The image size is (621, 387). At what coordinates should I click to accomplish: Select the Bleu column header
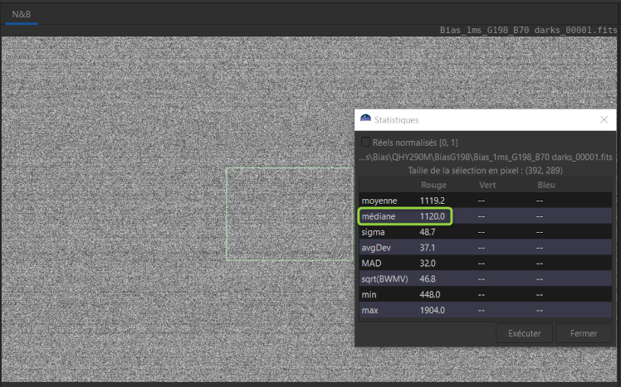545,185
